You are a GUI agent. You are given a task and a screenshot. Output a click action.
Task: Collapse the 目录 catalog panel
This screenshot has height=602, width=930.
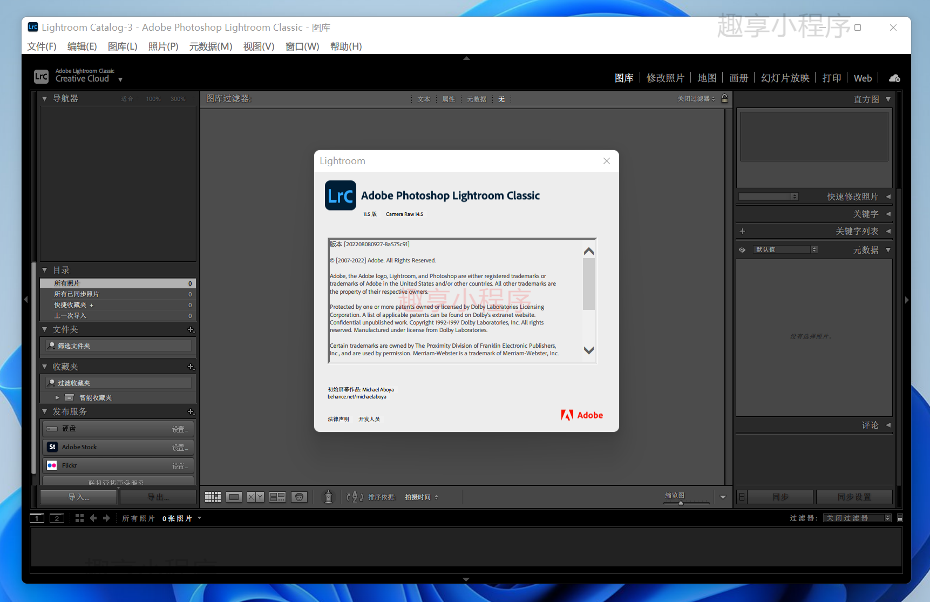click(45, 270)
